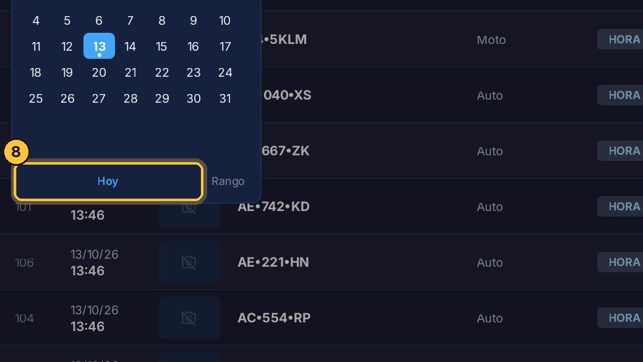643x362 pixels.
Task: Select the Rango option in calendar
Action: click(x=228, y=181)
